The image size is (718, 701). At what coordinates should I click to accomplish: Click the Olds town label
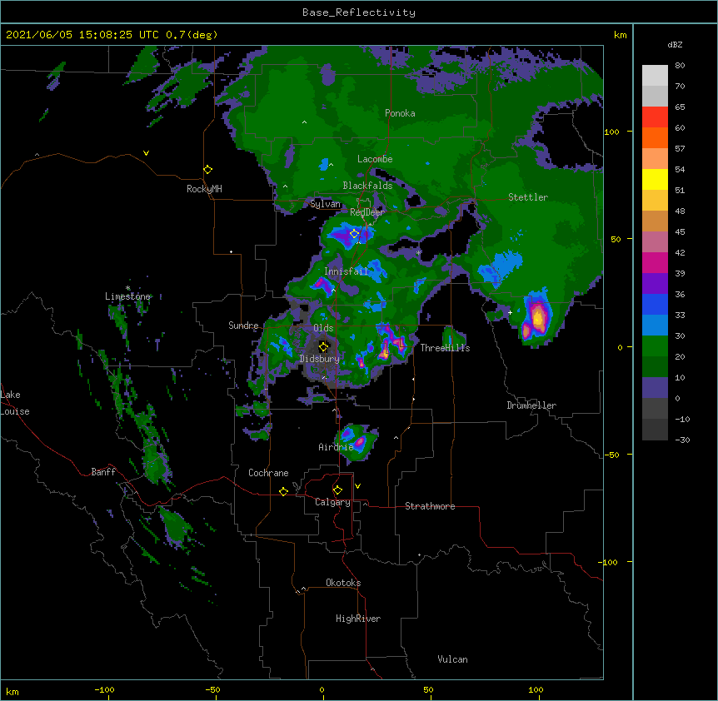tap(323, 328)
